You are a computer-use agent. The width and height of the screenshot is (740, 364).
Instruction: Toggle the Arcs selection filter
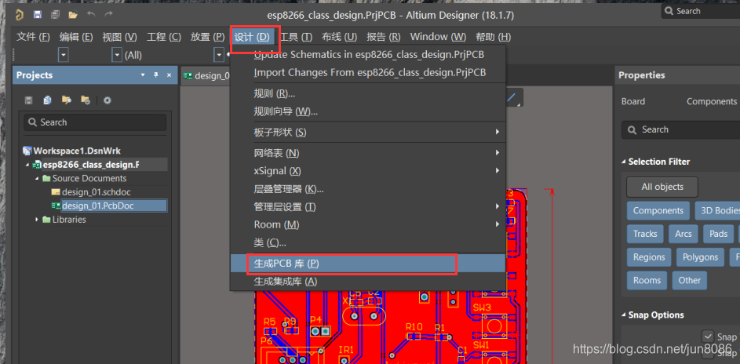click(x=683, y=234)
